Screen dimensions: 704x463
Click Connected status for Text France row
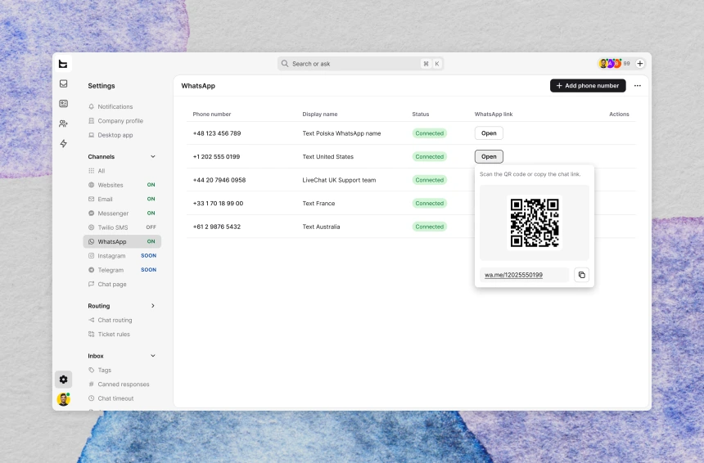[429, 203]
